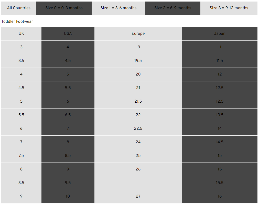Select Japan size 13.5 cell
The height and width of the screenshot is (205, 259).
(220, 115)
